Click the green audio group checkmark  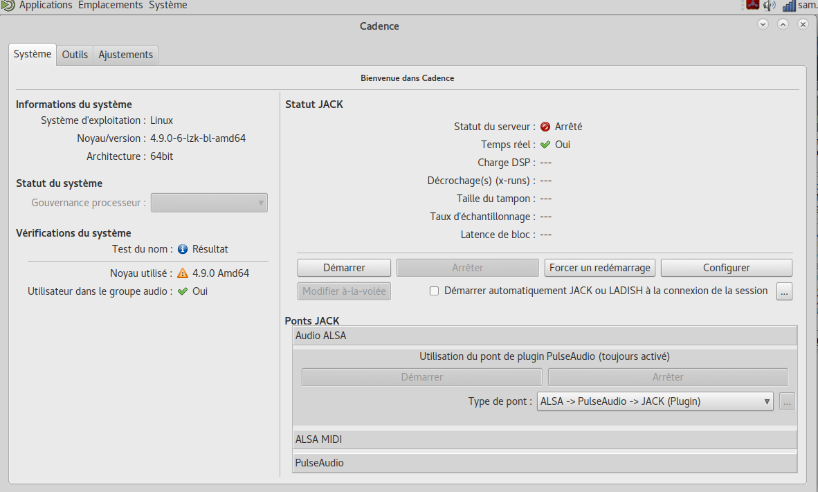coord(183,292)
